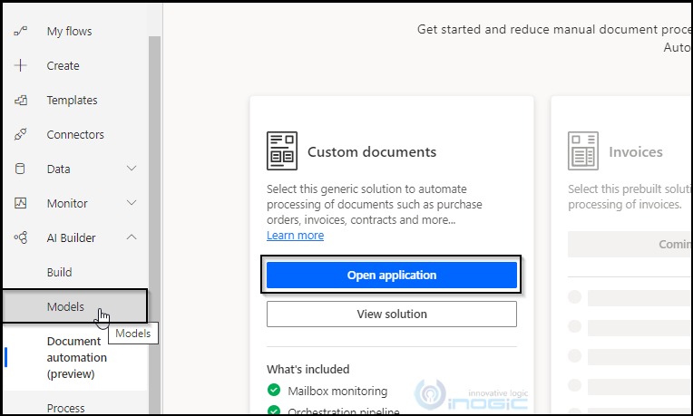Expand the Monitor section chevron

tap(132, 204)
